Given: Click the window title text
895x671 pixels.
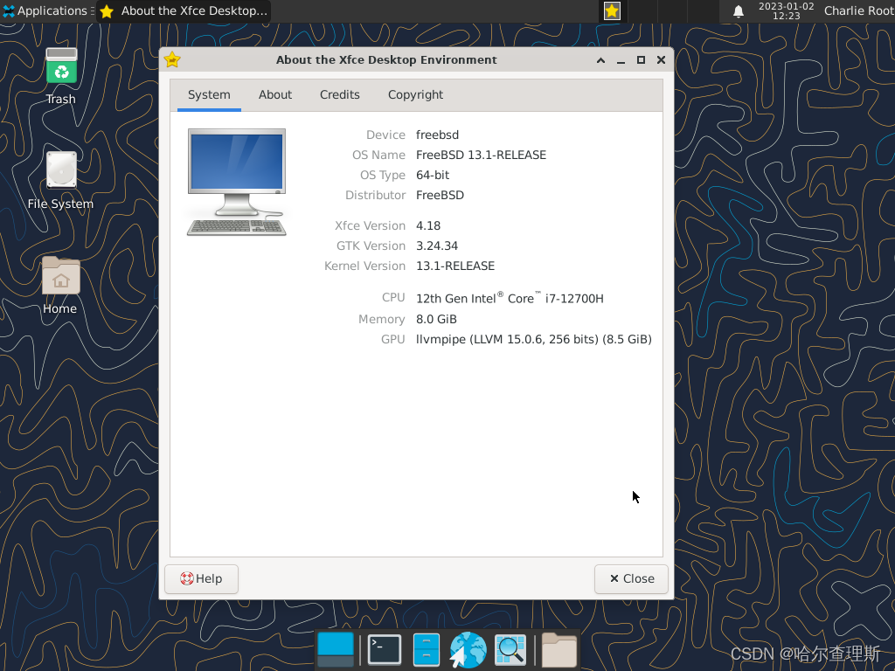Looking at the screenshot, I should click(386, 60).
